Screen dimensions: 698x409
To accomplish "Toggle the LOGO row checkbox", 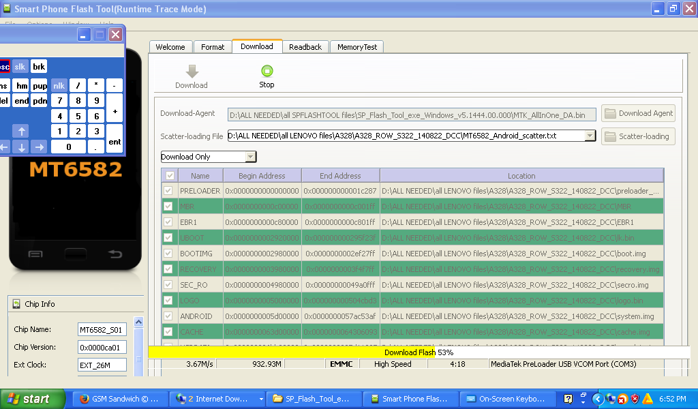I will 168,300.
